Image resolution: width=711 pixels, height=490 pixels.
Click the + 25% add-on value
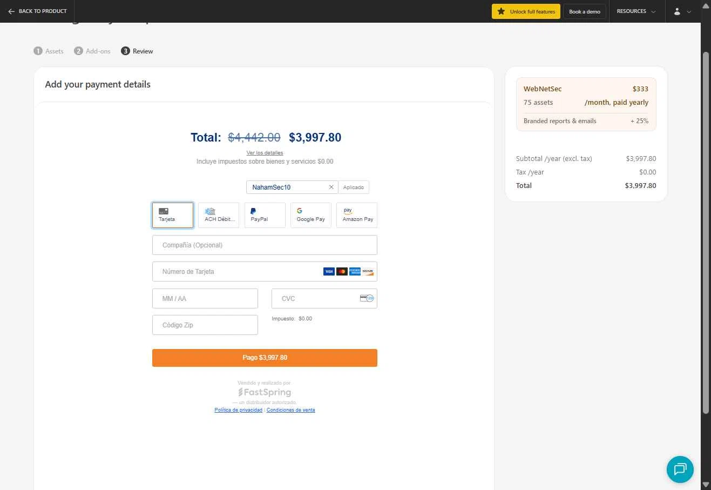click(x=639, y=121)
